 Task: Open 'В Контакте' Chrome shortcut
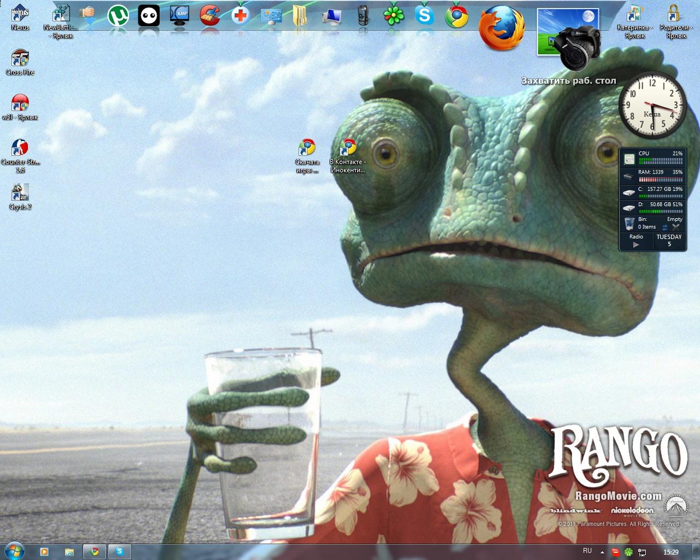point(348,148)
